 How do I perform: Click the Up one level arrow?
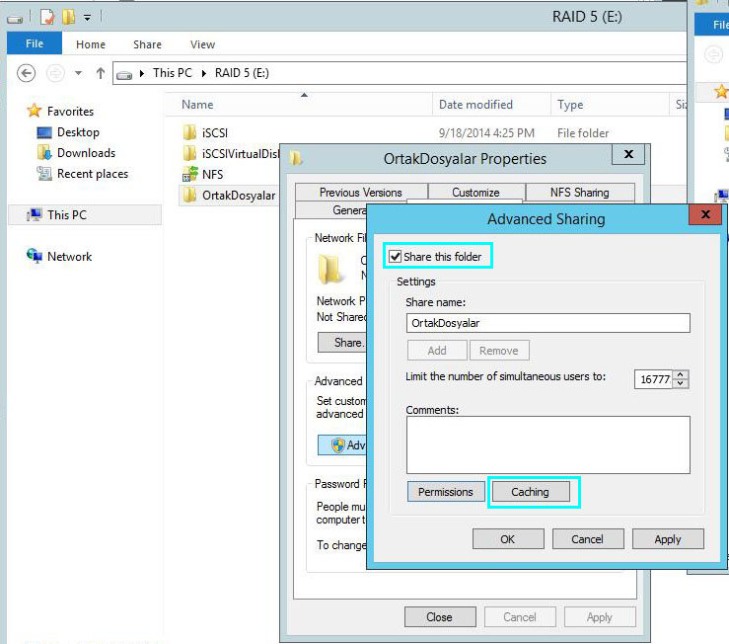click(100, 73)
